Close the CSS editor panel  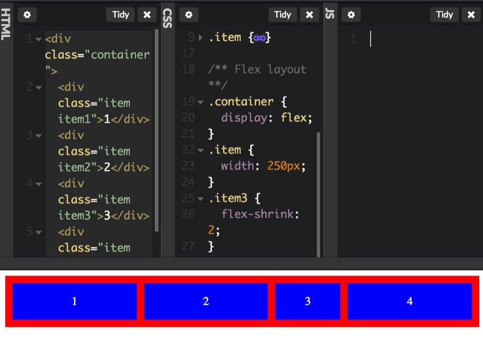(310, 15)
